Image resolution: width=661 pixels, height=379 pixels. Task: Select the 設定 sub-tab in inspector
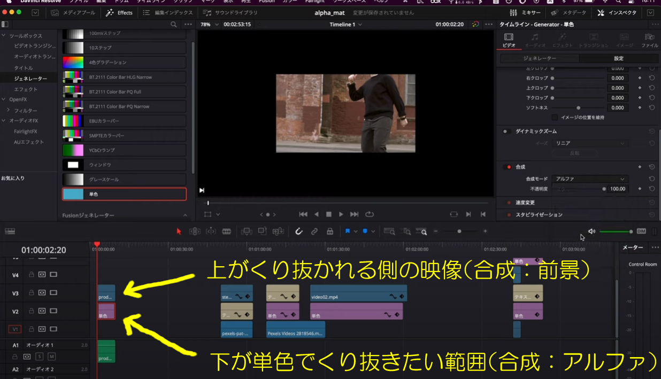(x=618, y=58)
